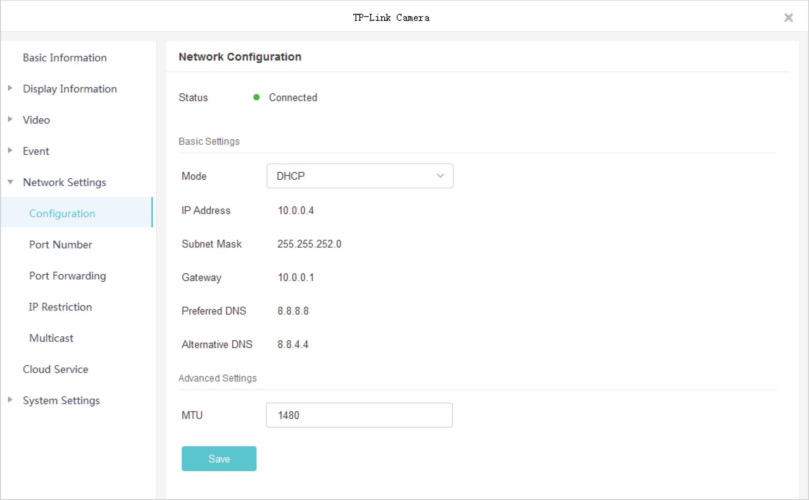Expand the Event section arrow
This screenshot has height=500, width=809.
10,151
